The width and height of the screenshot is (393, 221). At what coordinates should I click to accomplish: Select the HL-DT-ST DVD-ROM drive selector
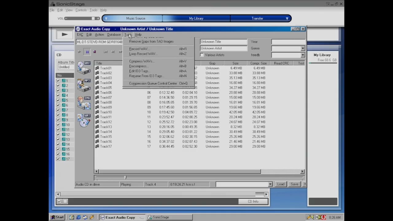pyautogui.click(x=99, y=42)
